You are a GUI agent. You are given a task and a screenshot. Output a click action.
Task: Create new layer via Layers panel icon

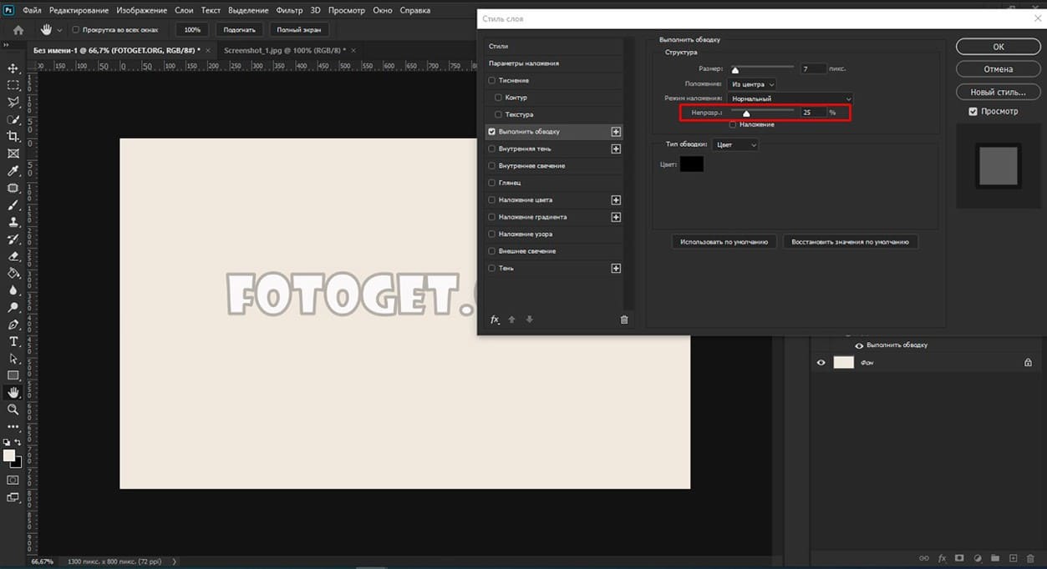pos(1013,558)
